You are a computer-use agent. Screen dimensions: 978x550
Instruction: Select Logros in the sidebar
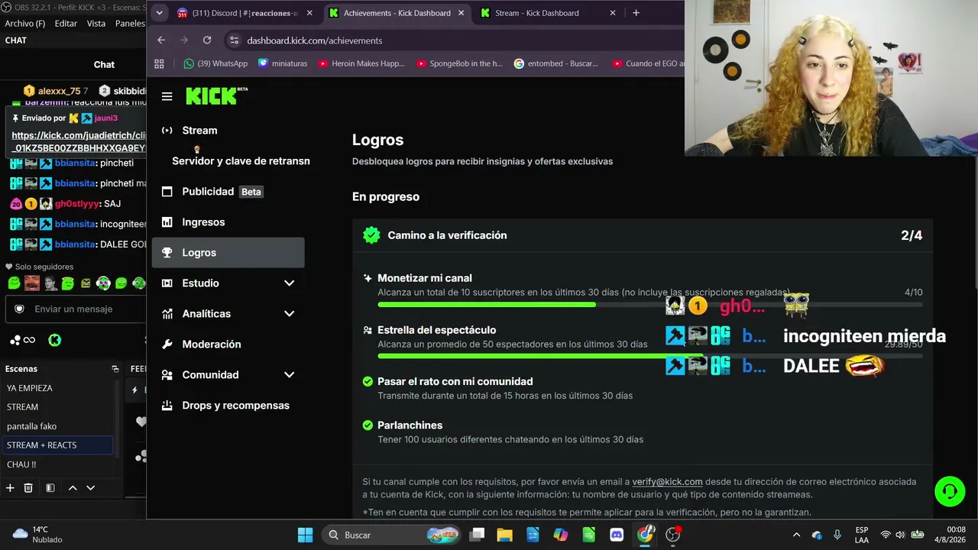pos(228,253)
